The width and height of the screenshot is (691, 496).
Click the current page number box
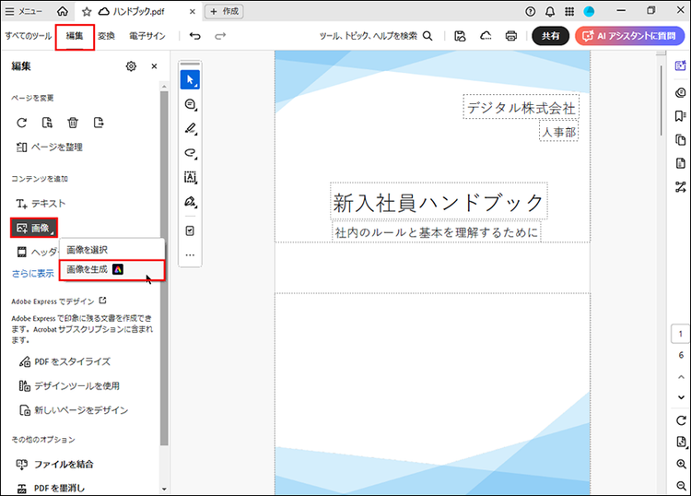click(x=681, y=334)
